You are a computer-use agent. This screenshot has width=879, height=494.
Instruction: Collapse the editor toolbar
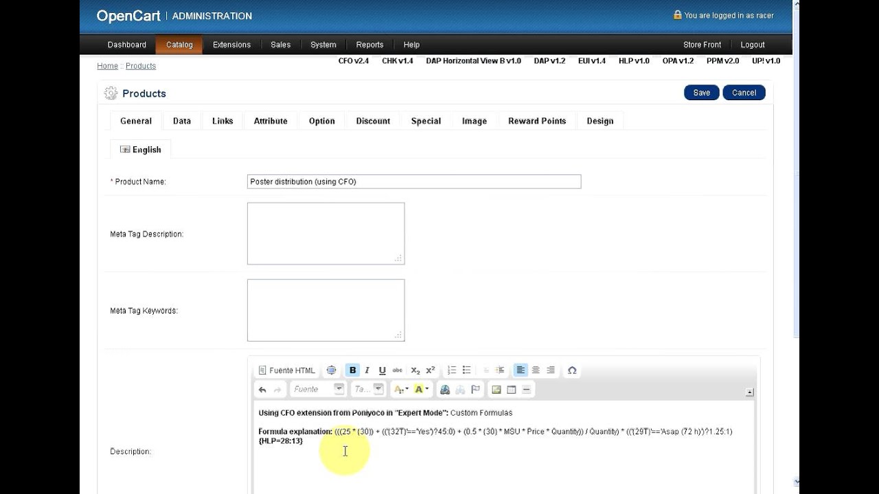point(749,392)
